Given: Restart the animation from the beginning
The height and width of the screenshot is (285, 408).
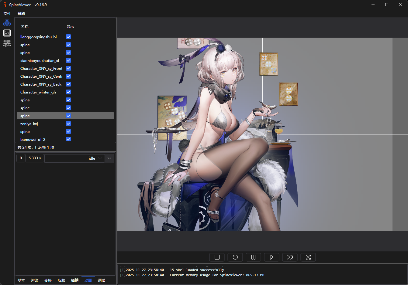Looking at the screenshot, I should pos(235,257).
